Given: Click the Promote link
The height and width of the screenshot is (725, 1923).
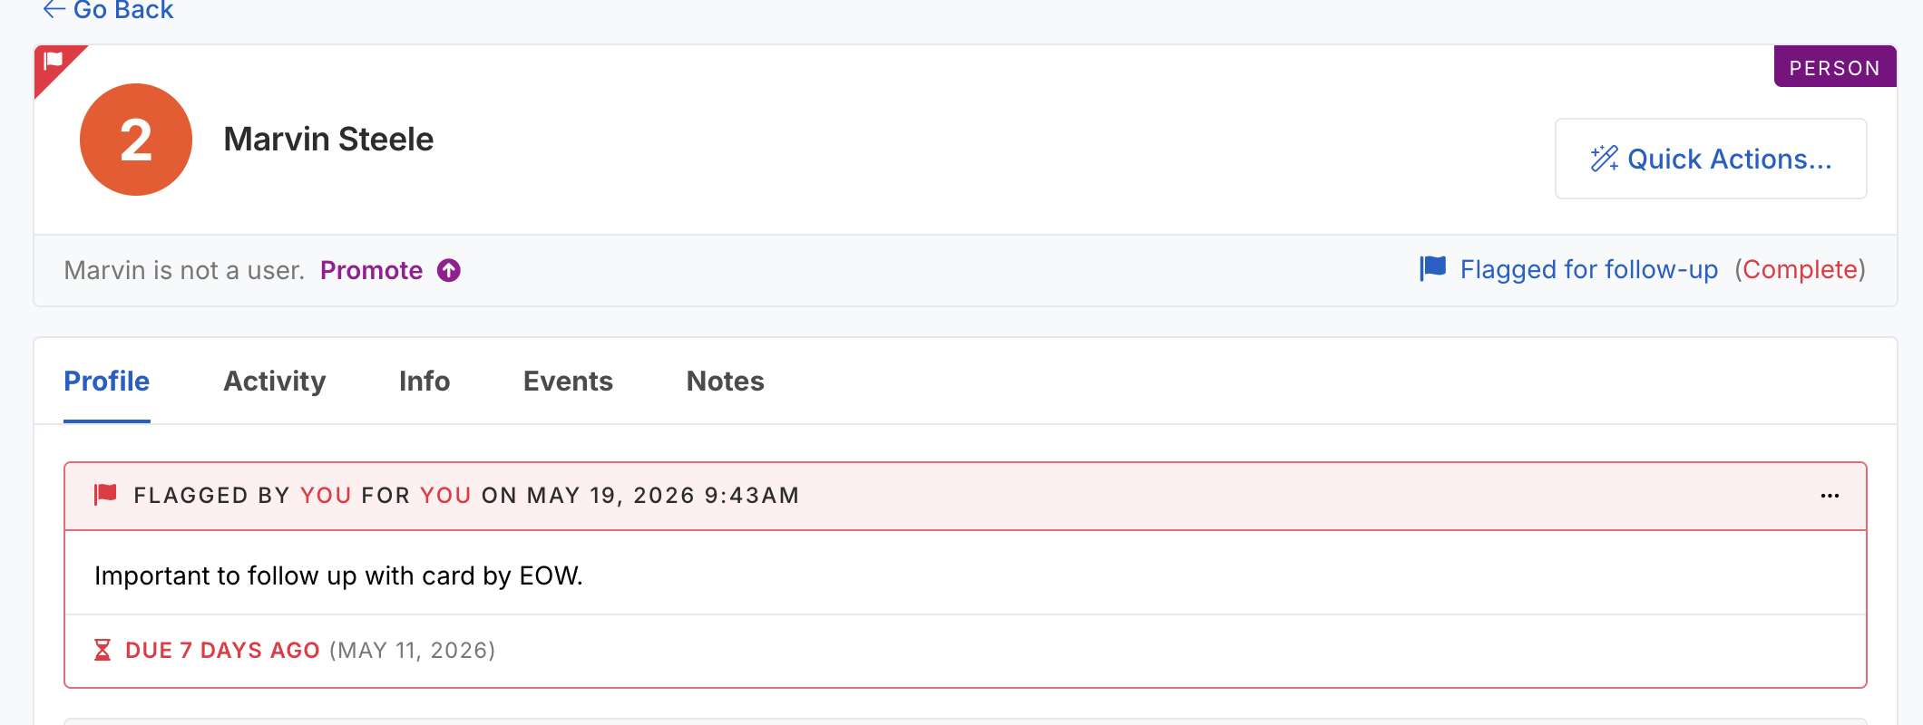Looking at the screenshot, I should coord(371,270).
